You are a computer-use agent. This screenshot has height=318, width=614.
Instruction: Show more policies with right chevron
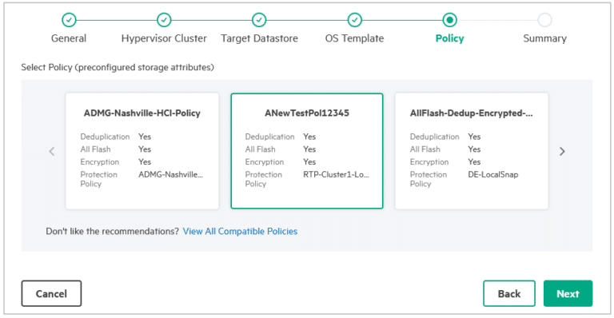click(x=562, y=151)
